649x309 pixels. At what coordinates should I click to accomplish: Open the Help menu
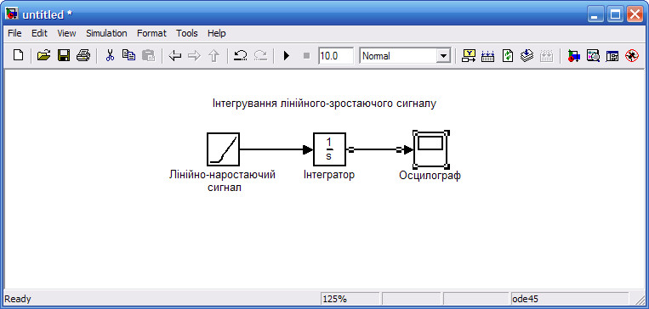click(x=216, y=33)
